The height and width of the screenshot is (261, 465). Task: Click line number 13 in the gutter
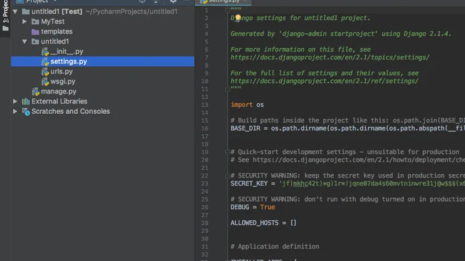205,105
